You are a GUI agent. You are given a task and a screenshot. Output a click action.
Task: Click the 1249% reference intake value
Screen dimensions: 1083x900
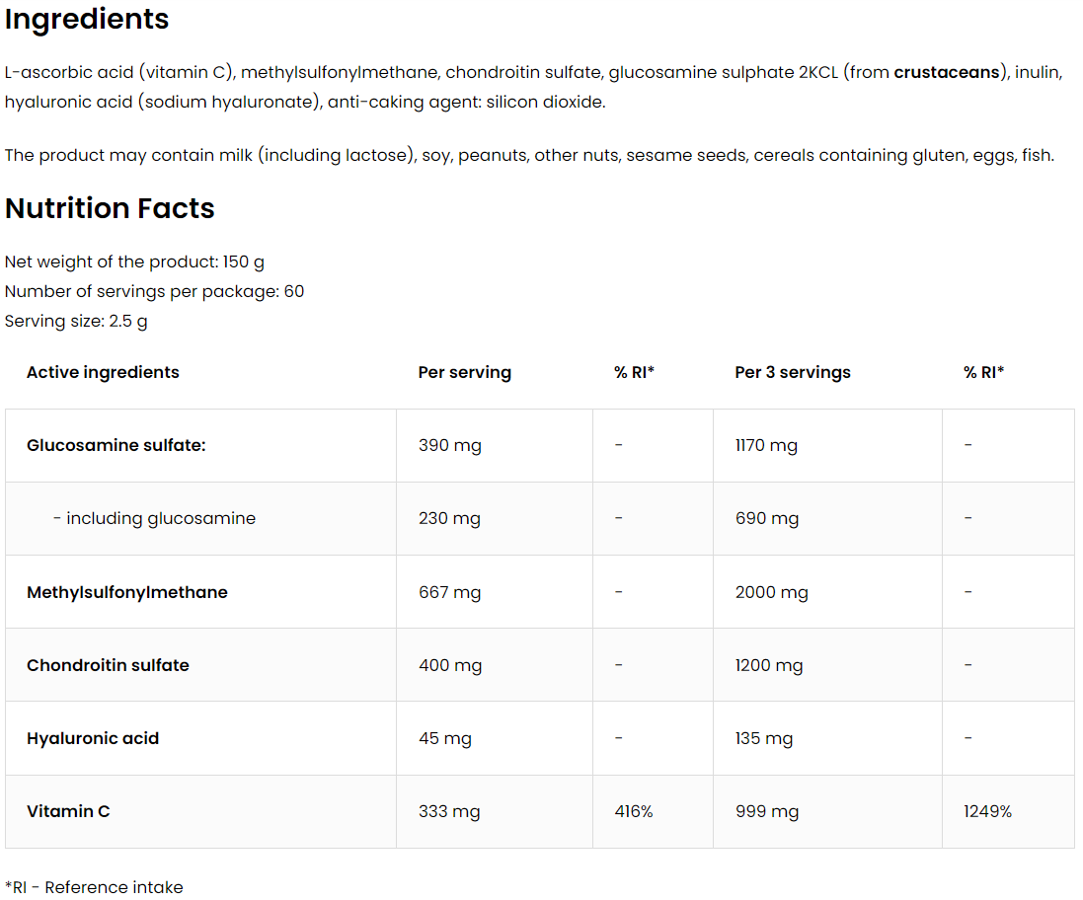(988, 811)
